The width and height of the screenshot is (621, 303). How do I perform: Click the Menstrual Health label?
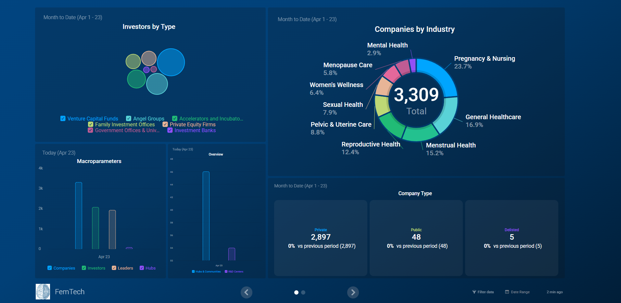point(450,145)
